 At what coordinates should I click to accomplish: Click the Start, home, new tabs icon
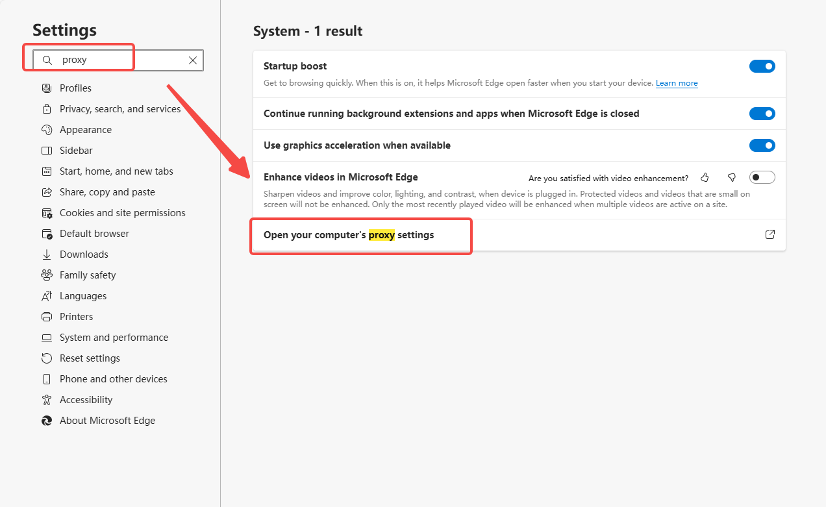tap(47, 171)
